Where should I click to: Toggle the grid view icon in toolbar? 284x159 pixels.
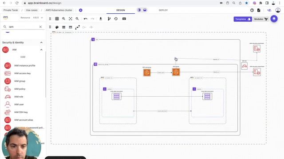pos(57,19)
